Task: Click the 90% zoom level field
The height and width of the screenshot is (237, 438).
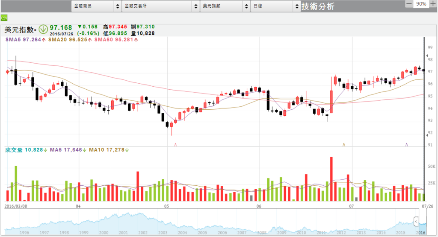Action: coord(421,4)
